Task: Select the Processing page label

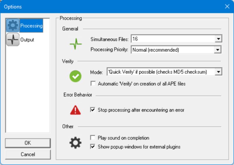Action: pos(31,26)
